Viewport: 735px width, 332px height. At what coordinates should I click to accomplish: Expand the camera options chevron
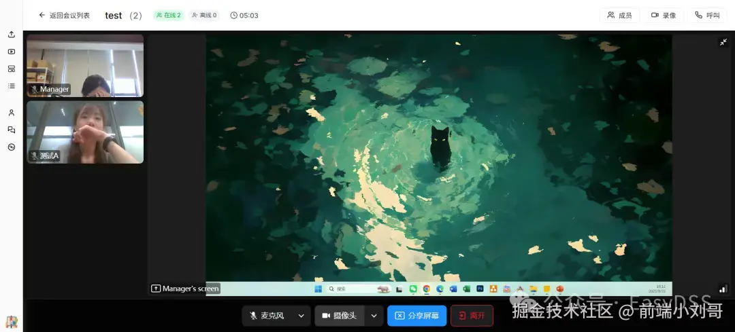coord(374,316)
